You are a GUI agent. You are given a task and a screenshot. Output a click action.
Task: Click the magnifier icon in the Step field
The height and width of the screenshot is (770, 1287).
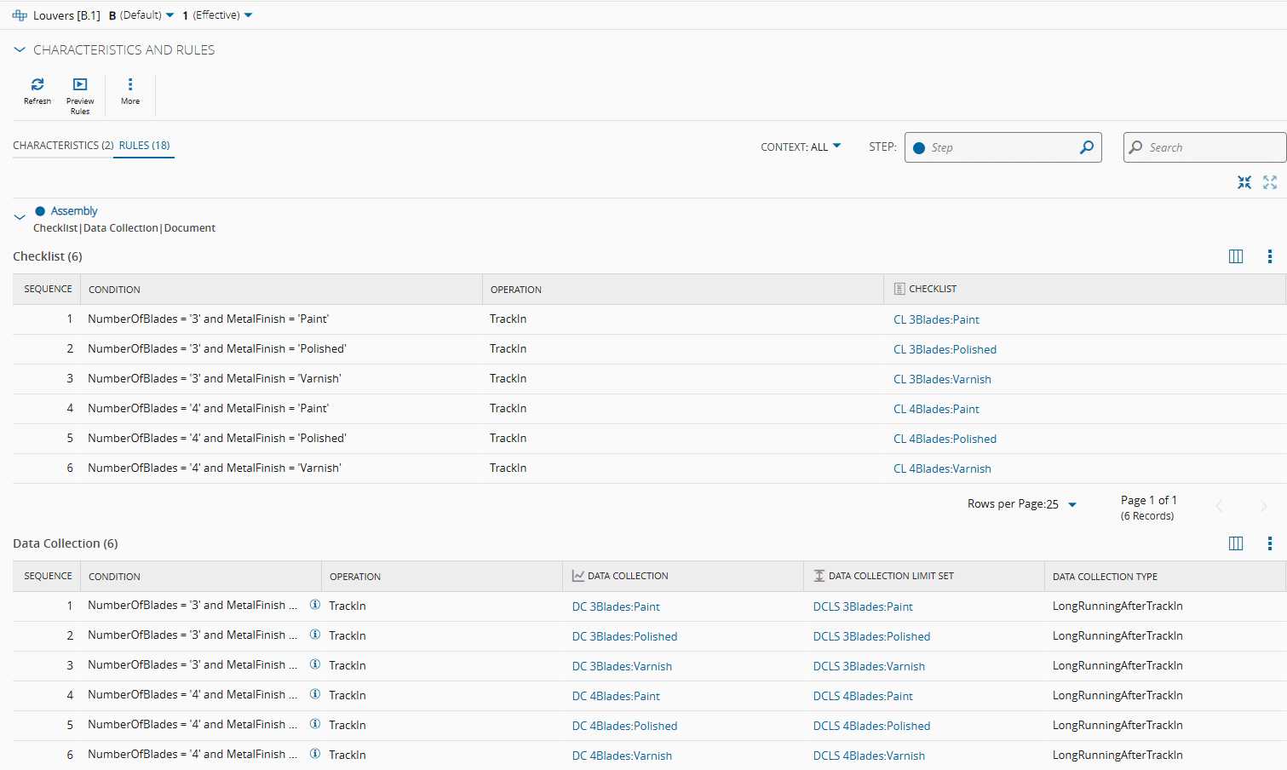click(x=1087, y=147)
